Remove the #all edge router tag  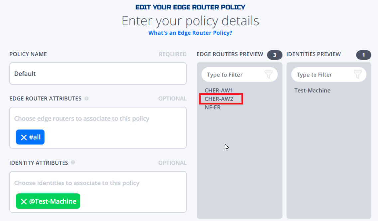click(24, 137)
